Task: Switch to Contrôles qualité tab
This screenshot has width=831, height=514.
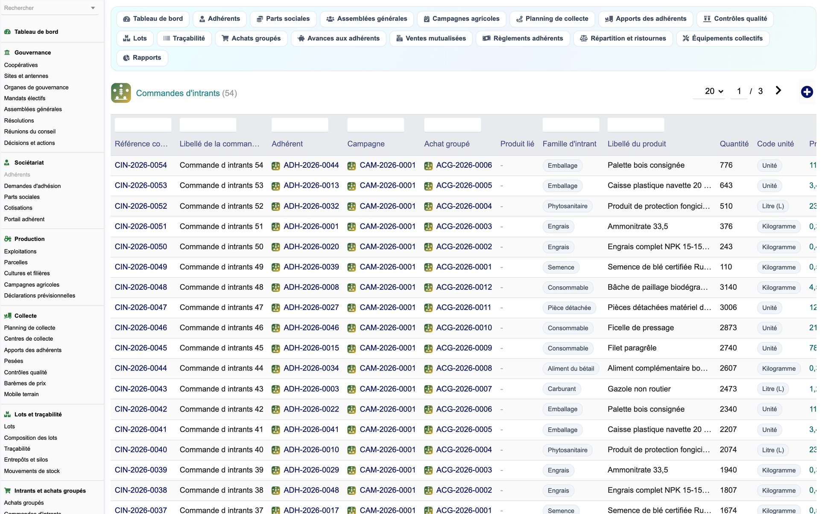Action: click(x=735, y=19)
